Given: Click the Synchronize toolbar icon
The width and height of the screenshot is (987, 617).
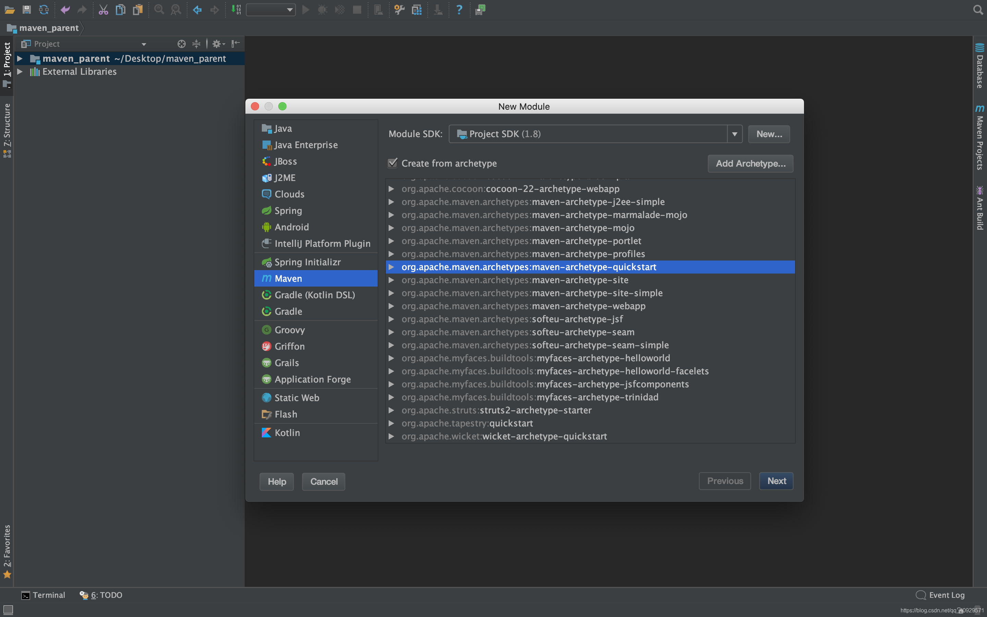Looking at the screenshot, I should point(44,9).
